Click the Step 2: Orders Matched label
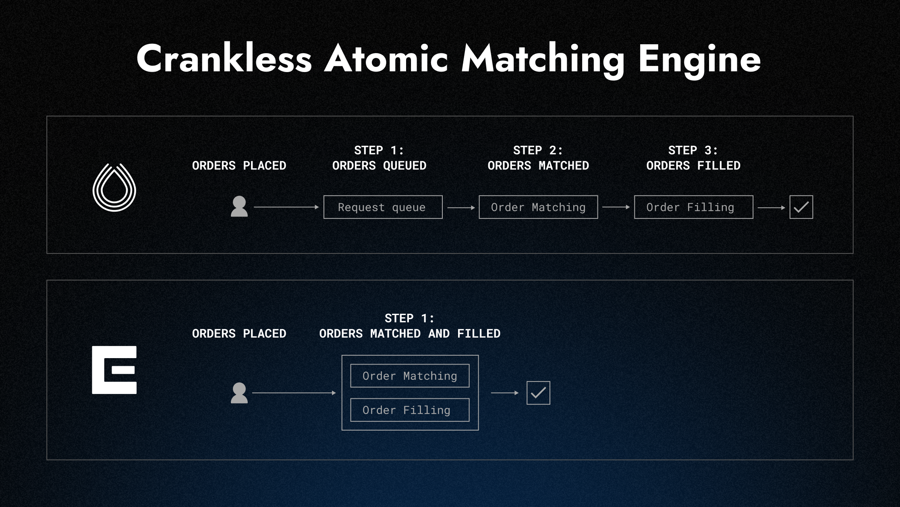900x507 pixels. (x=538, y=158)
